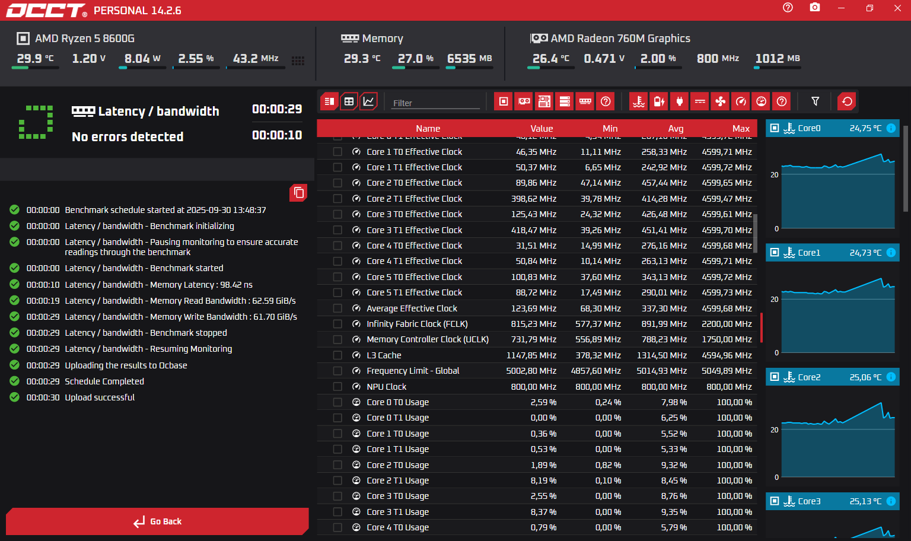Toggle the unknown sensor type icon
The height and width of the screenshot is (541, 911).
[x=782, y=101]
